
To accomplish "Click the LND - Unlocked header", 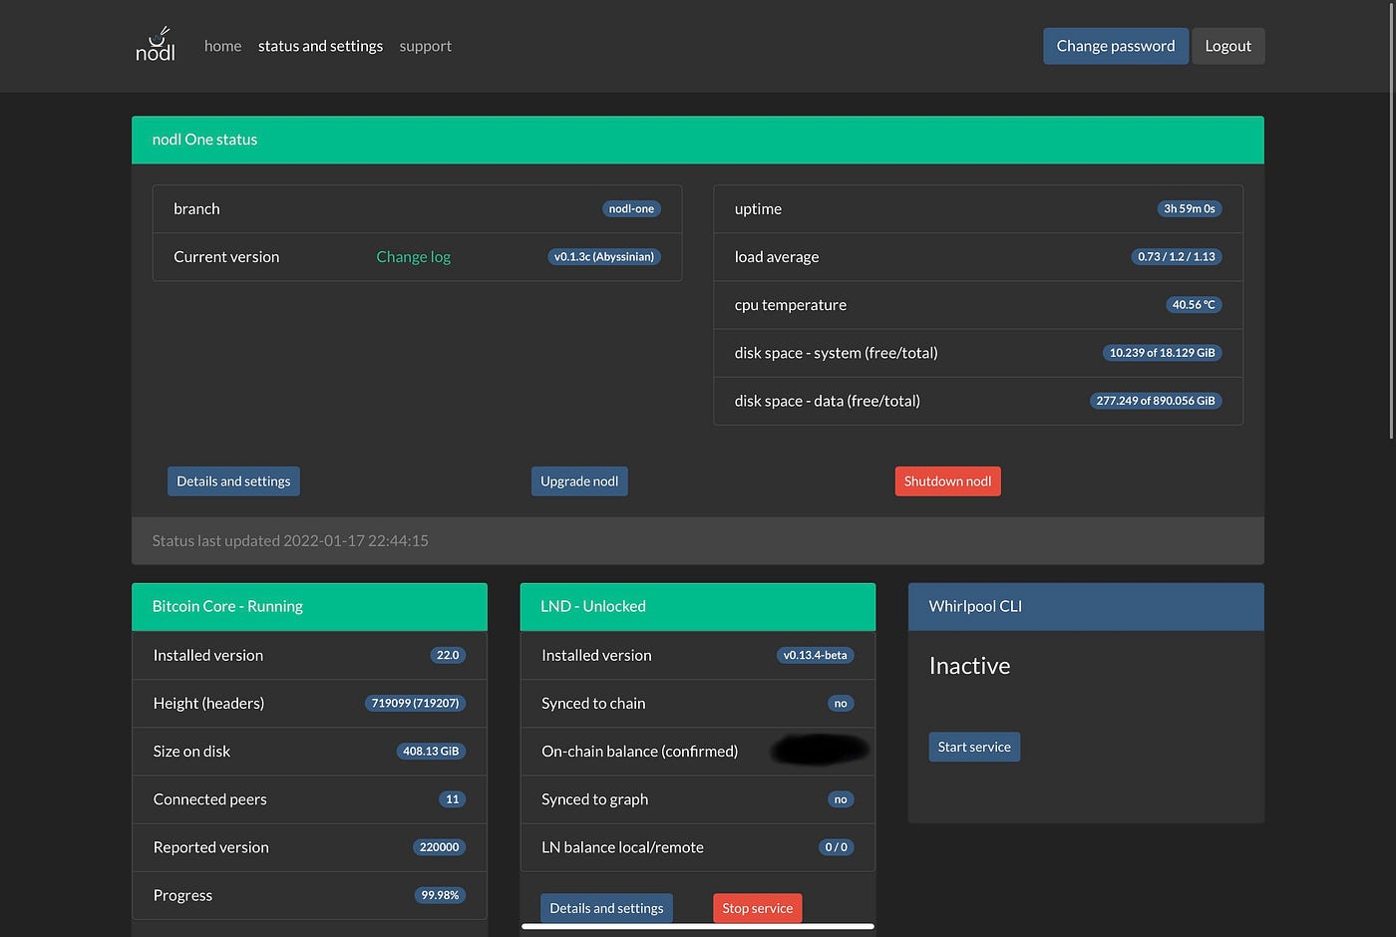I will pos(698,606).
